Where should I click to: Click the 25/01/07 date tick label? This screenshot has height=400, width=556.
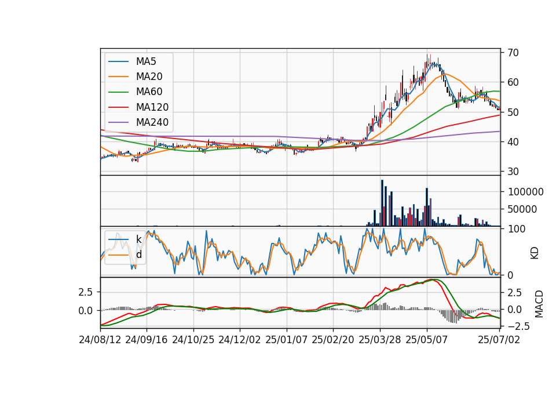tap(286, 340)
